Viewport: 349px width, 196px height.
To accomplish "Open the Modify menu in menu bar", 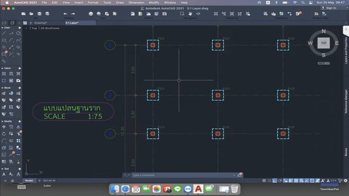I will click(154, 2).
